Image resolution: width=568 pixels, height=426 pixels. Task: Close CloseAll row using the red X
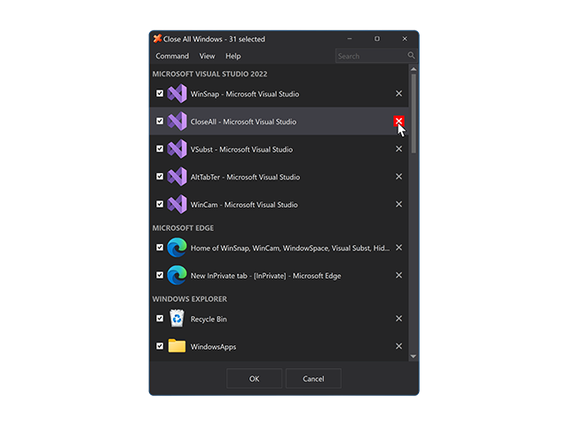tap(398, 122)
